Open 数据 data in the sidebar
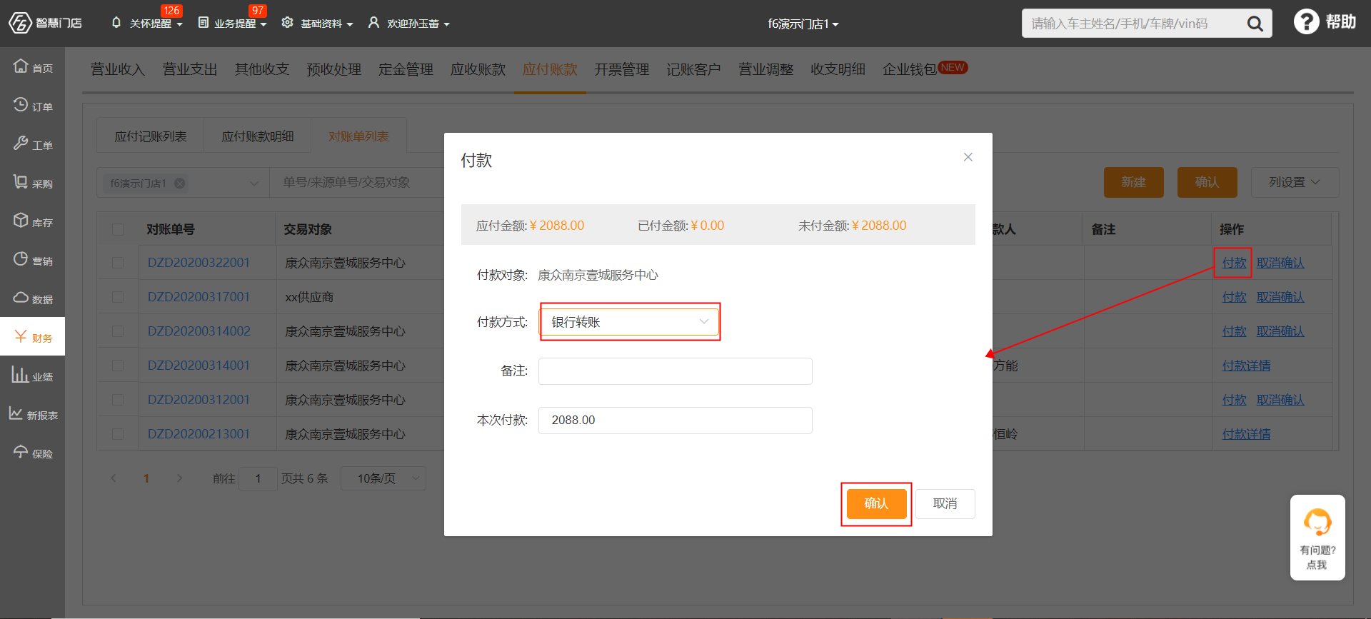 (x=32, y=298)
